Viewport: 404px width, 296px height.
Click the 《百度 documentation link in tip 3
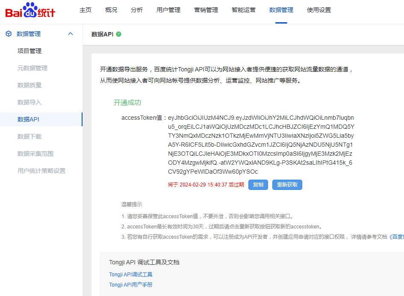[396, 237]
